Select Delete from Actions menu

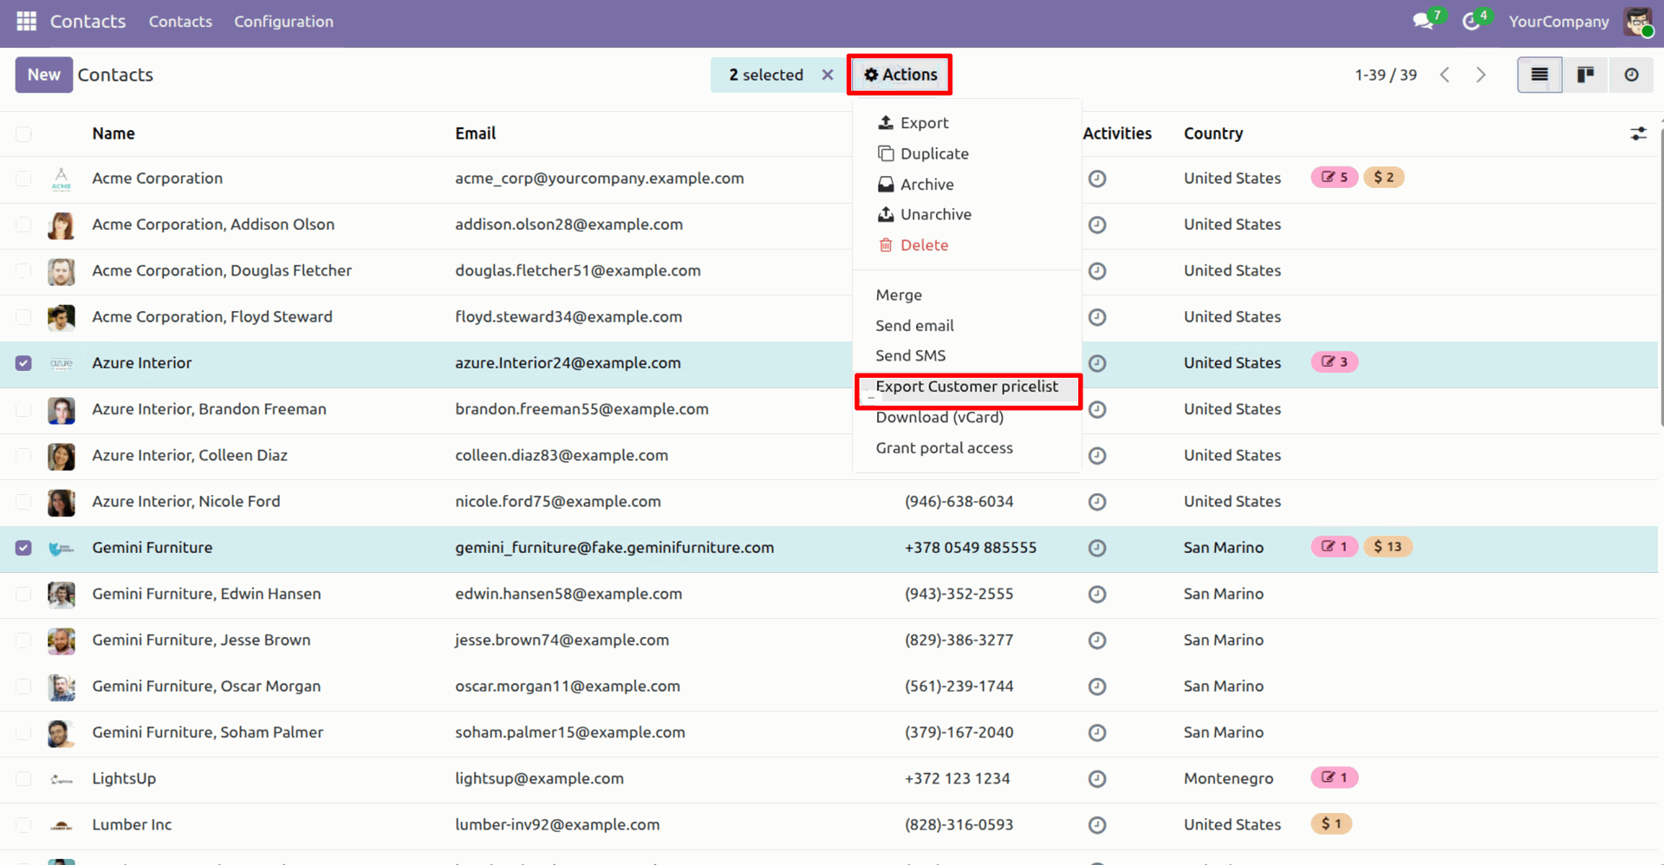924,245
